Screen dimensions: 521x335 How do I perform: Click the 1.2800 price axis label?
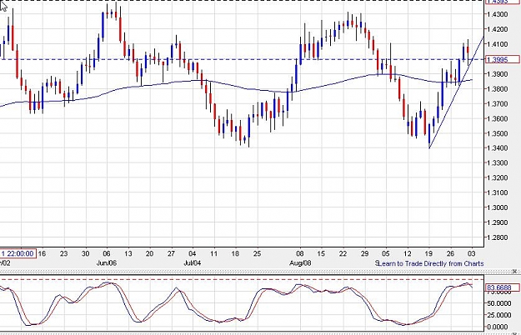click(x=498, y=237)
